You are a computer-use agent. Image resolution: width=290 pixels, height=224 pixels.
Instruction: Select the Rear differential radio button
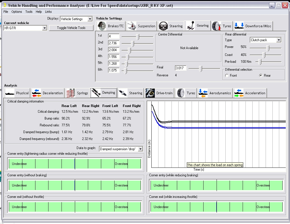[x=261, y=76]
